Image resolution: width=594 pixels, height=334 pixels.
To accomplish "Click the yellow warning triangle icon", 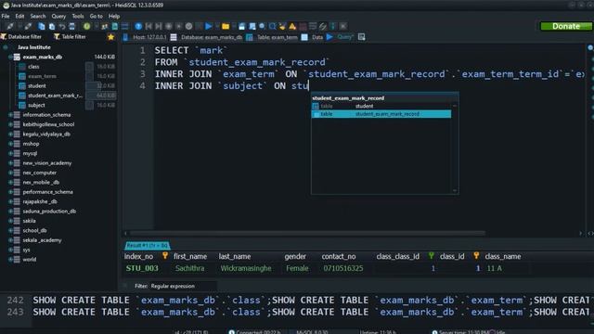I will pos(292,26).
